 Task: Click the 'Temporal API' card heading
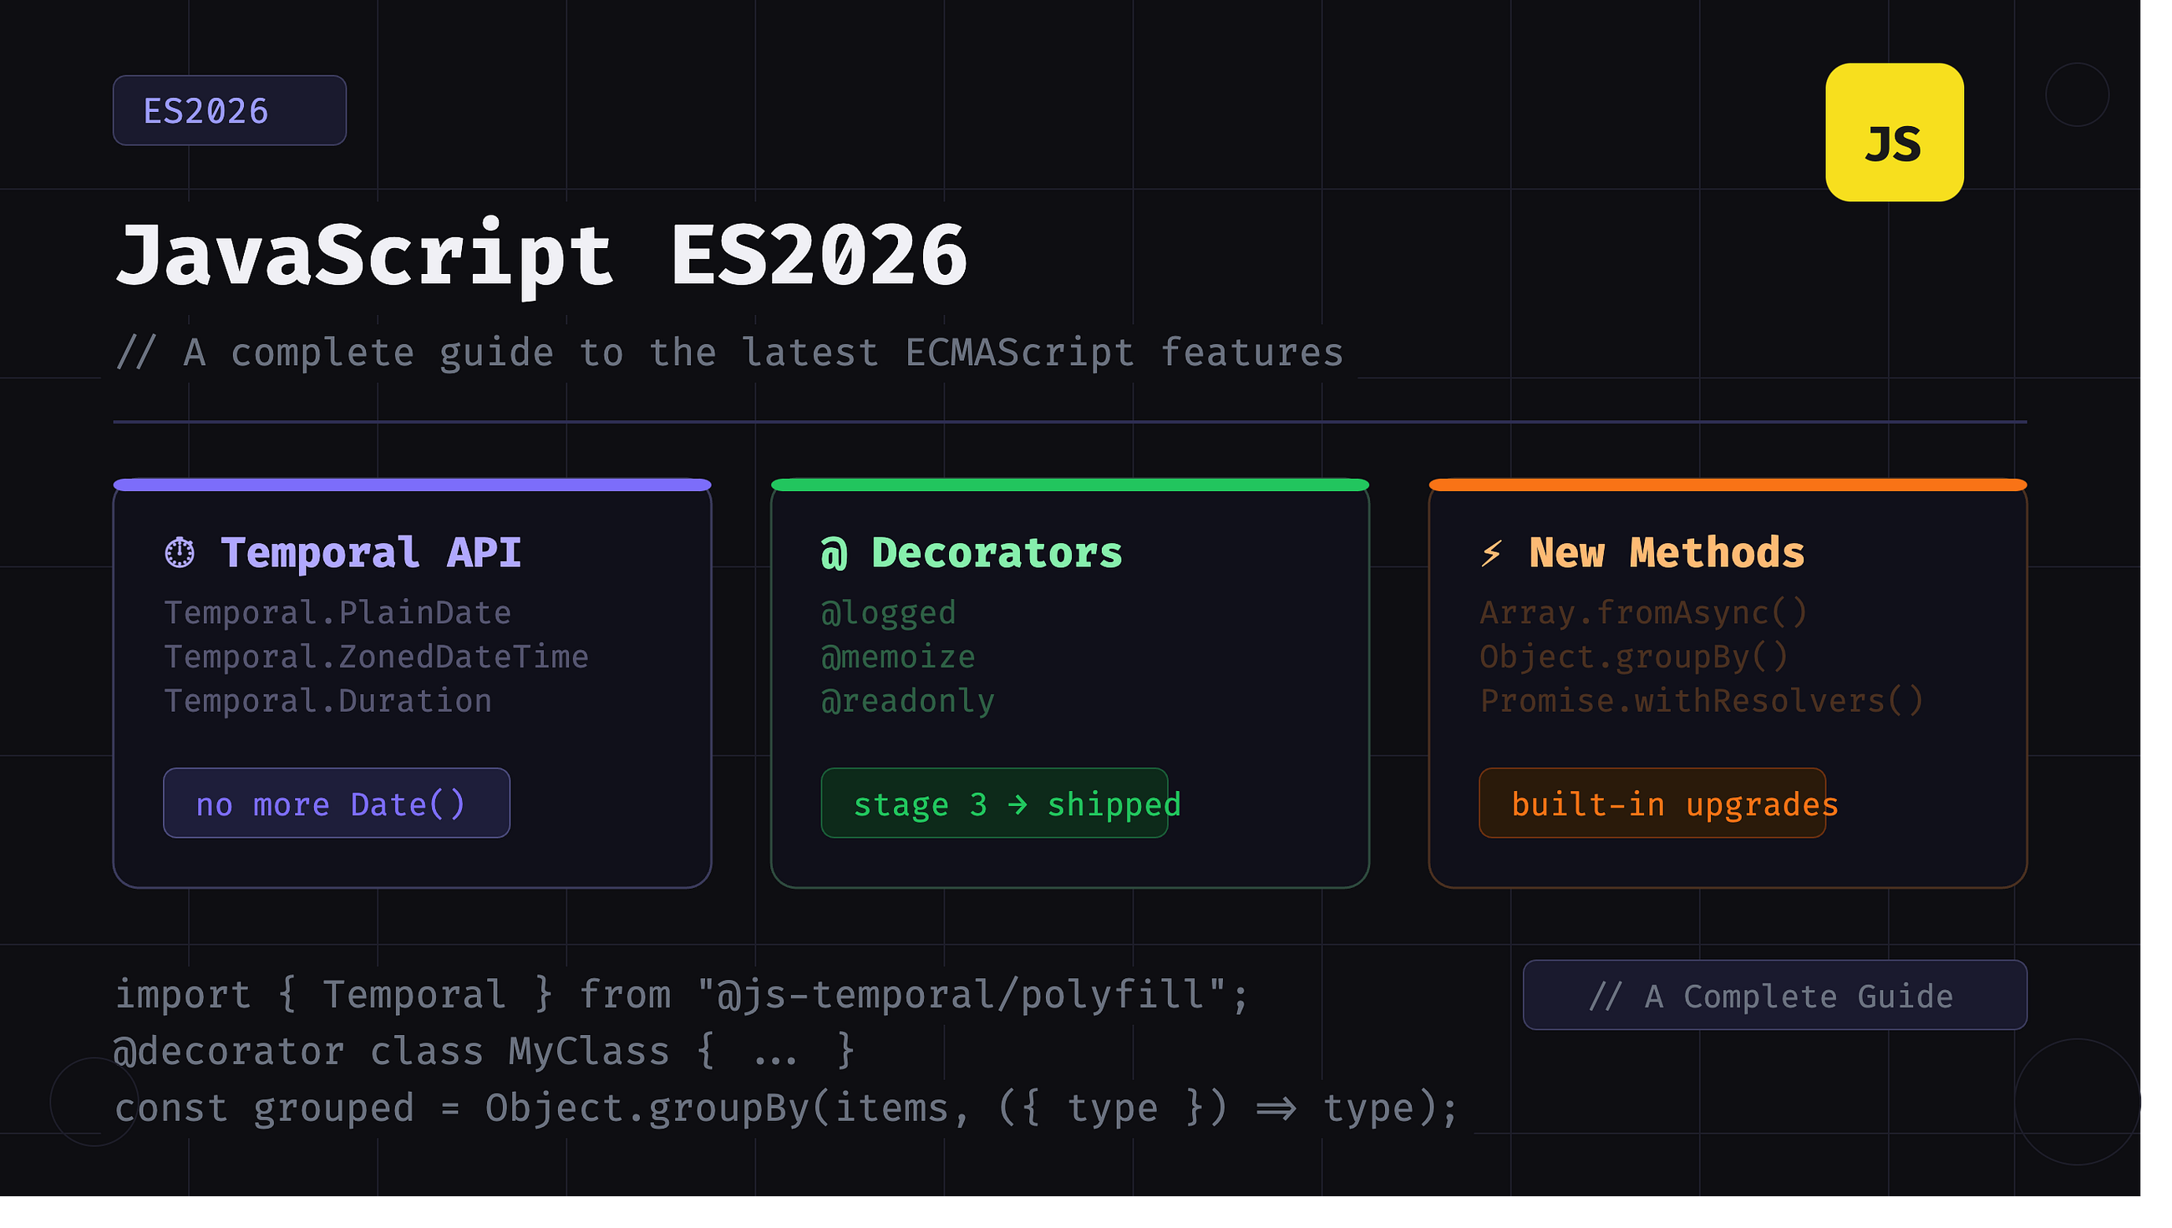click(371, 553)
